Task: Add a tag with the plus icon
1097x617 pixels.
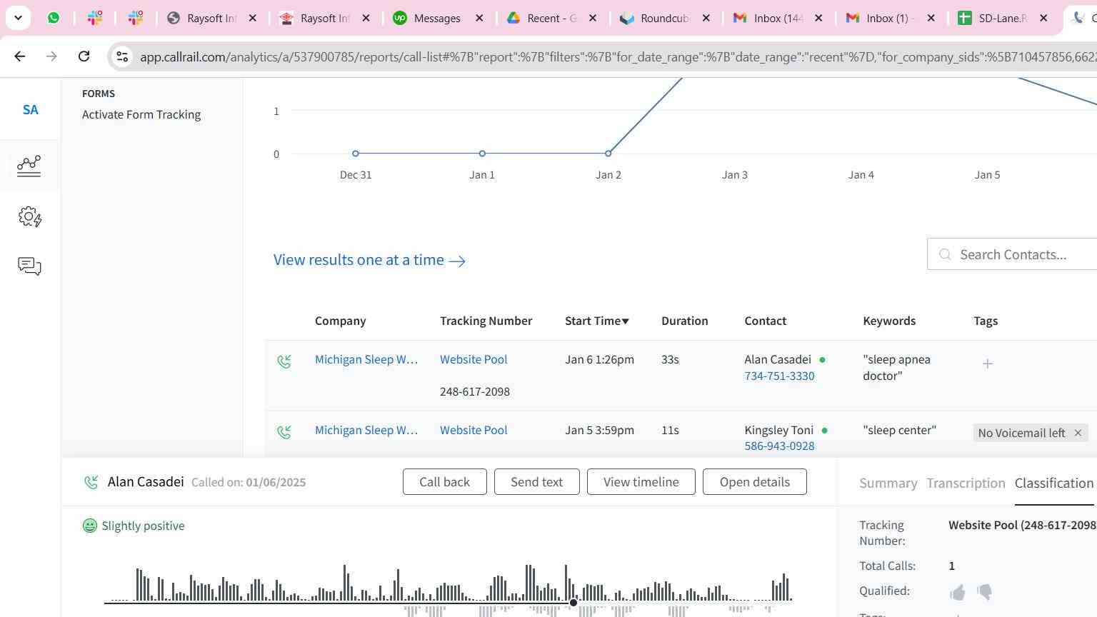Action: pos(987,363)
